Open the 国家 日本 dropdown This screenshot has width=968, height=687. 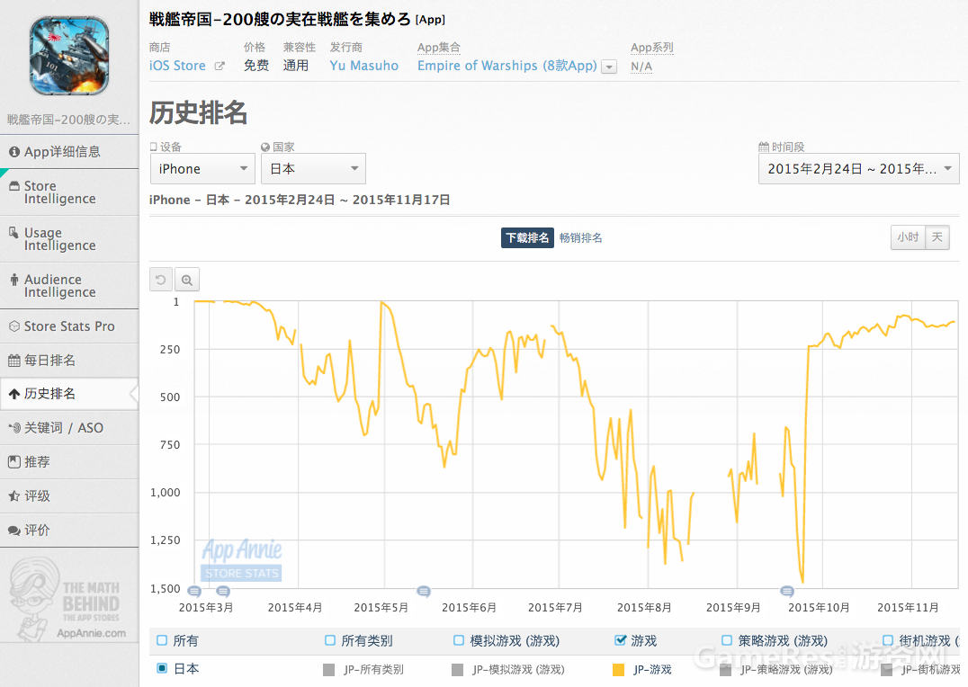pyautogui.click(x=314, y=168)
